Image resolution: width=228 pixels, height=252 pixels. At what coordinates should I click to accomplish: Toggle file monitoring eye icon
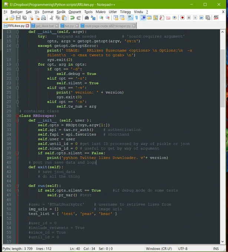coord(175,18)
